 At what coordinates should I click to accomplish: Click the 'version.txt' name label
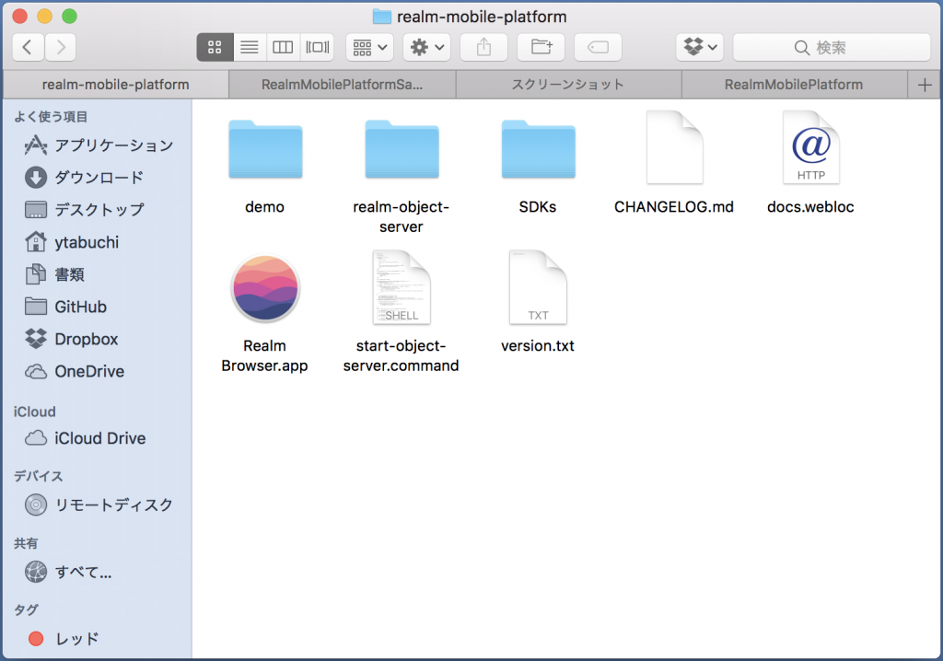[x=538, y=346]
